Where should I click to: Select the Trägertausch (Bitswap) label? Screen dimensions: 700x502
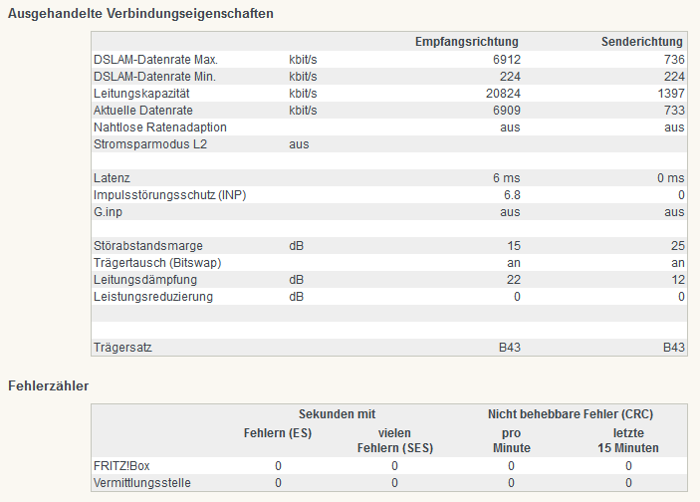157,263
